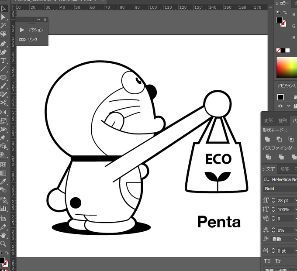Toggle the eye visibility in Appearance panel
297x271 pixels.
pyautogui.click(x=280, y=106)
